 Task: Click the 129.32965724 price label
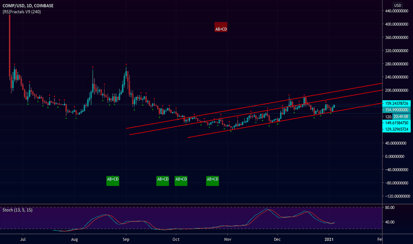tap(397, 129)
